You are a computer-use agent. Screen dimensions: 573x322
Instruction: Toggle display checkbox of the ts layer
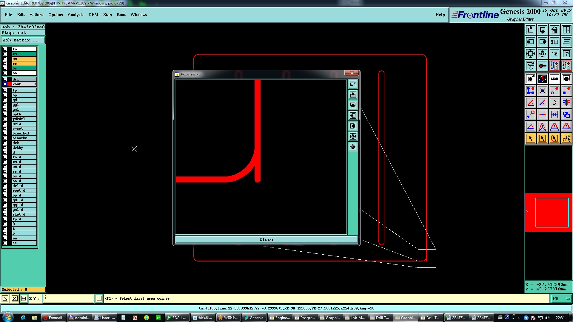5,54
